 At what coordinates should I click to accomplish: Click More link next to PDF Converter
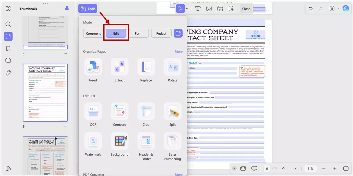coord(179,174)
